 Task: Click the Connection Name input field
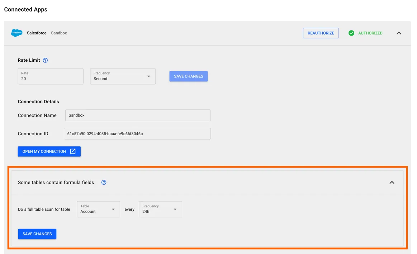[x=138, y=116]
